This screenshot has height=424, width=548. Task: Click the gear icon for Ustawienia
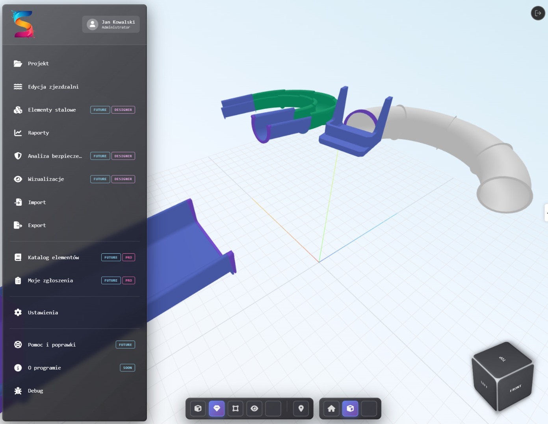pos(18,312)
